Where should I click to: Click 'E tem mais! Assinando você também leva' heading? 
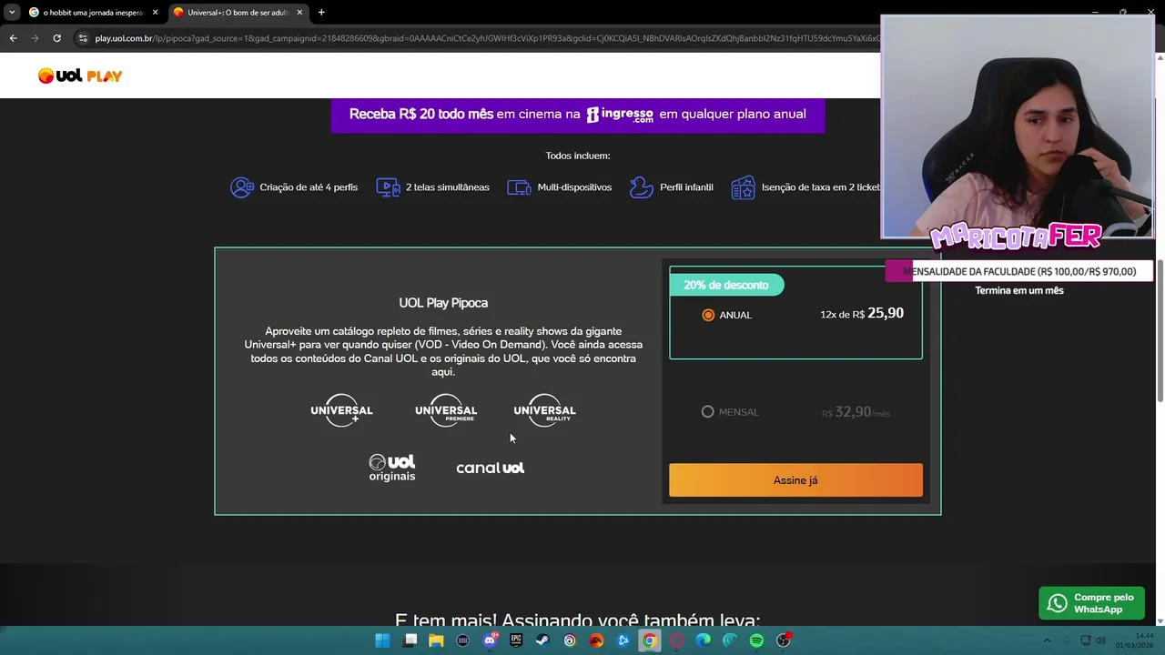[x=578, y=620]
